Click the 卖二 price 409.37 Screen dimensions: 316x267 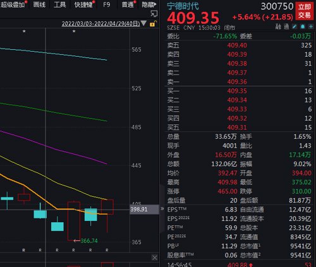coord(237,73)
